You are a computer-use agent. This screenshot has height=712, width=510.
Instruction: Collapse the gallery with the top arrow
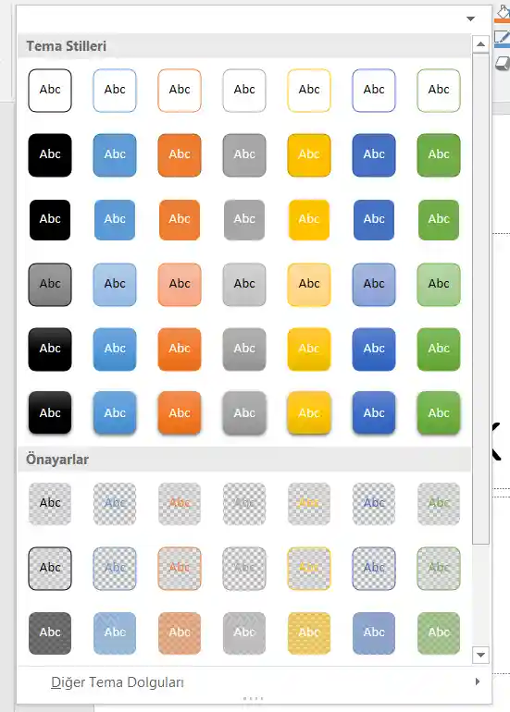tap(470, 18)
